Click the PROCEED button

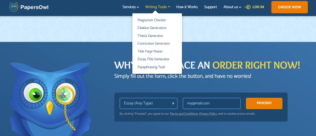[x=264, y=103]
